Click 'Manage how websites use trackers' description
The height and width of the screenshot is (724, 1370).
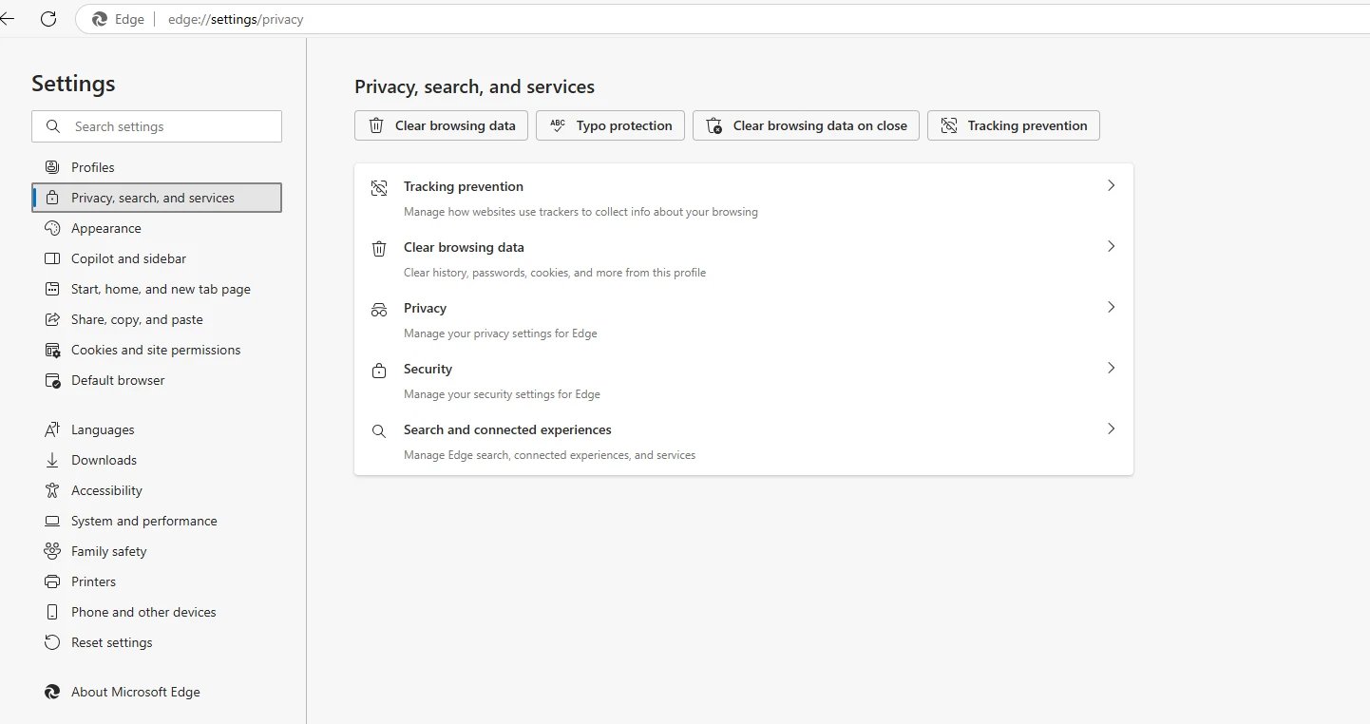coord(580,212)
